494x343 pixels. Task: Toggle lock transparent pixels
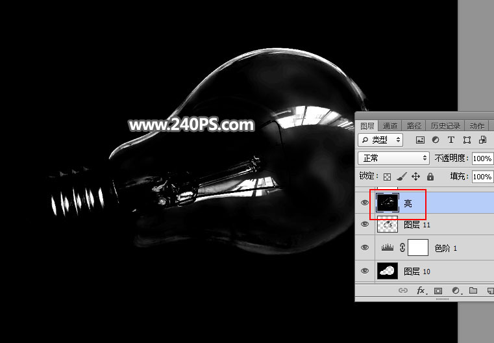pyautogui.click(x=387, y=177)
